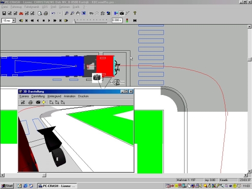Click the Print icon in the main toolbar
The width and height of the screenshot is (252, 189).
point(46,13)
